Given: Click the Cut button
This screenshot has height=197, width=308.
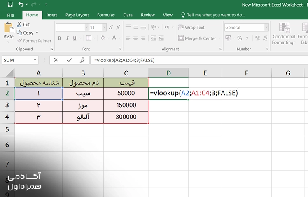Looking at the screenshot, I should point(23,25).
